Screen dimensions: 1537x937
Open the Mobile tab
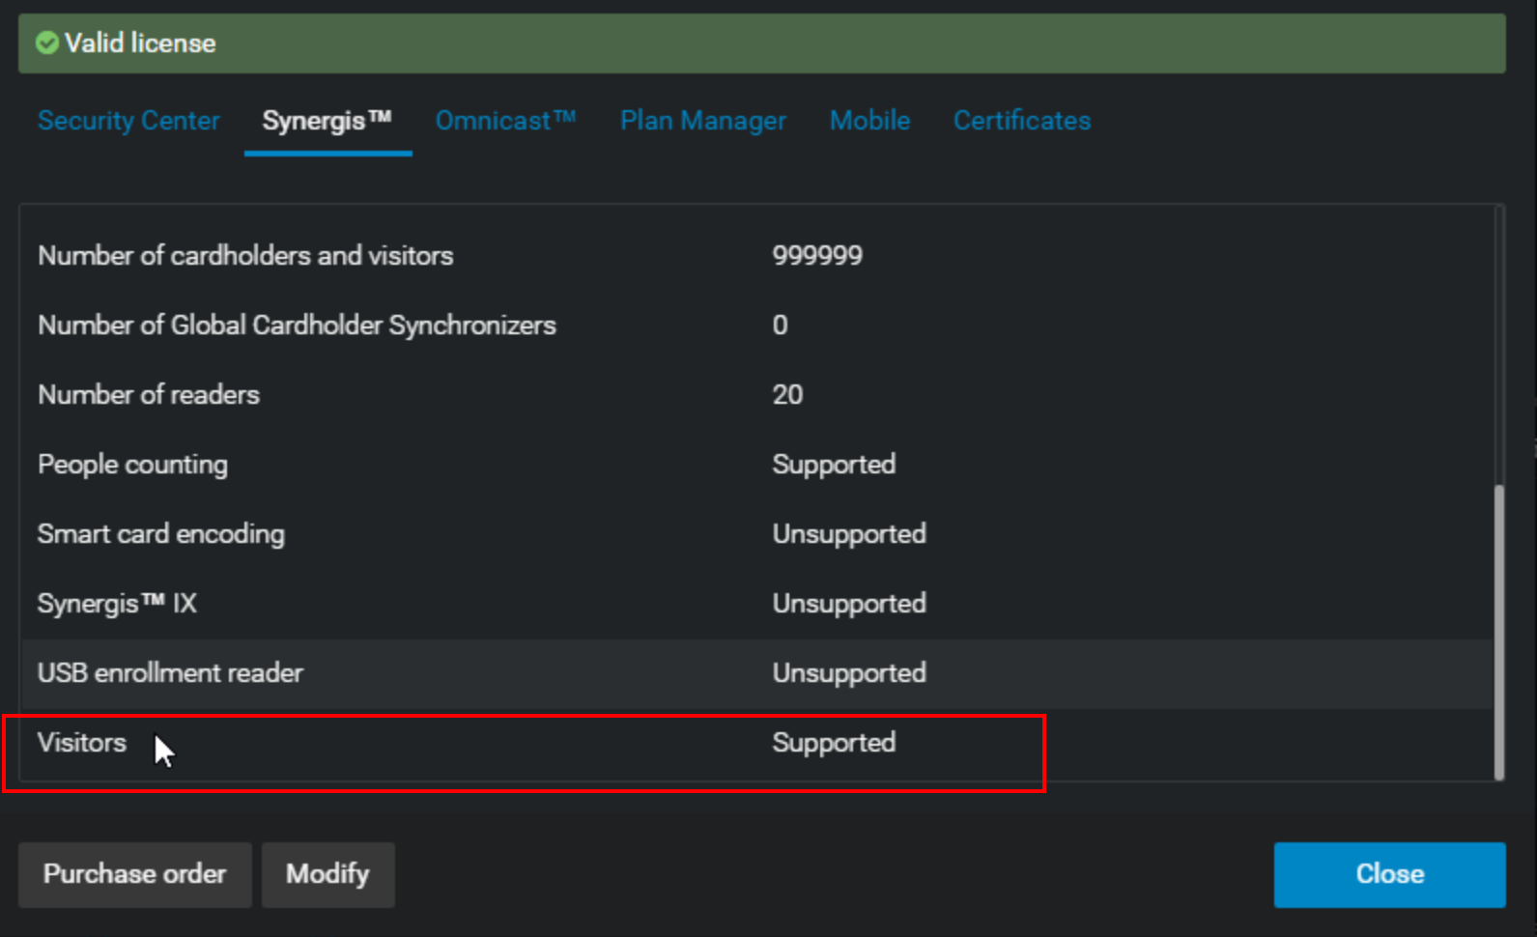pos(869,121)
